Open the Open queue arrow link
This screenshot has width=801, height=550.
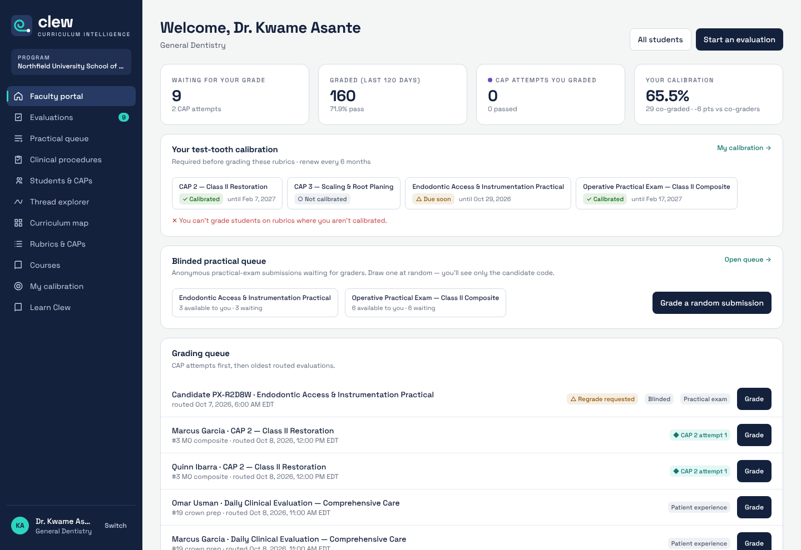pyautogui.click(x=748, y=259)
